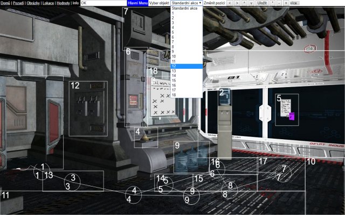Click the asterisk * toolbar button
Viewport: 345px width, 215px height.
(273, 3)
